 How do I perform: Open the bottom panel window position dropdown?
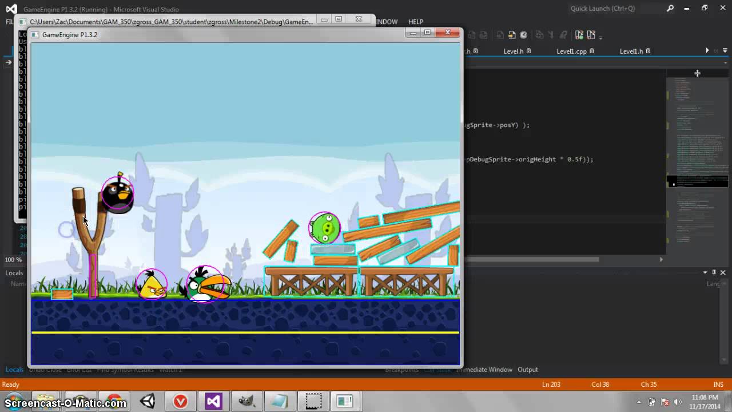705,273
